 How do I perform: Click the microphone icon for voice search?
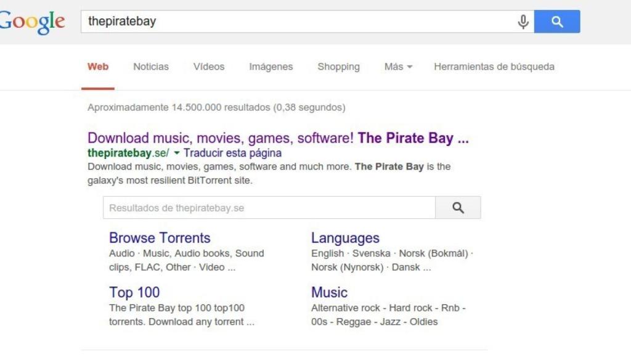[x=522, y=21]
